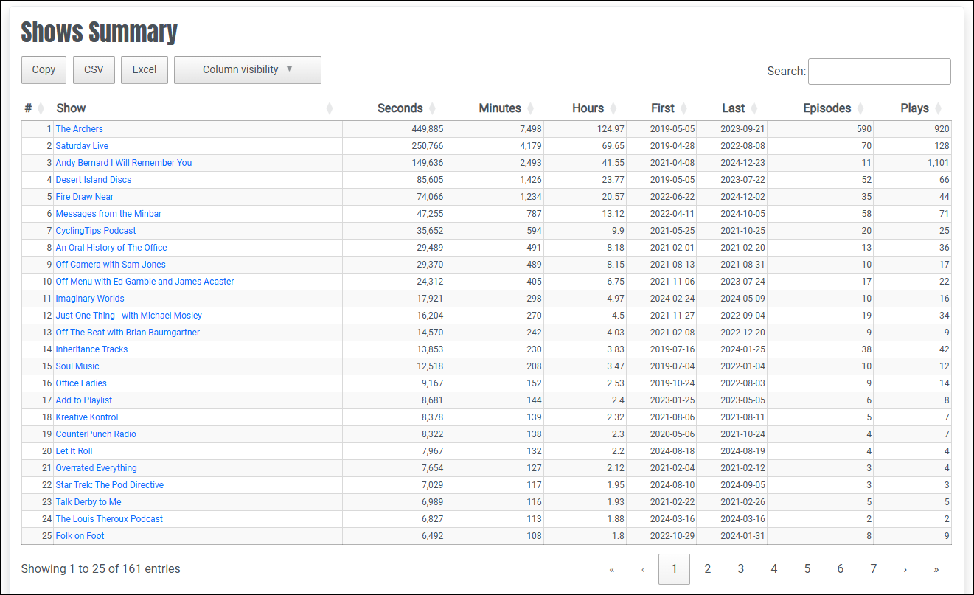
Task: Go to next page single chevron
Action: pos(905,569)
